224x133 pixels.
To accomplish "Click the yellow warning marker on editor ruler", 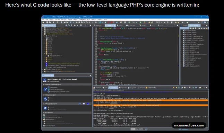I will pos(179,36).
